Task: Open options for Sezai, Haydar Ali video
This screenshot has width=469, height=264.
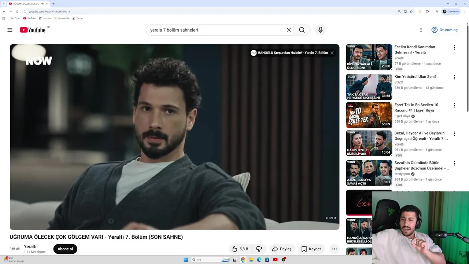Action: [x=454, y=134]
